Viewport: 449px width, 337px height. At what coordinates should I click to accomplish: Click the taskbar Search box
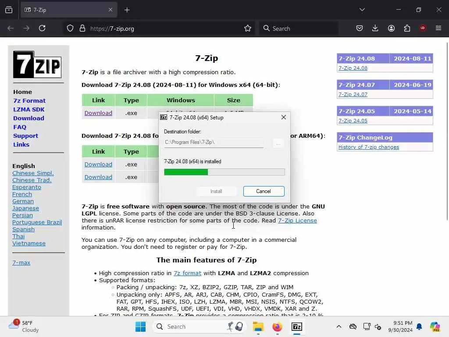pos(200,326)
